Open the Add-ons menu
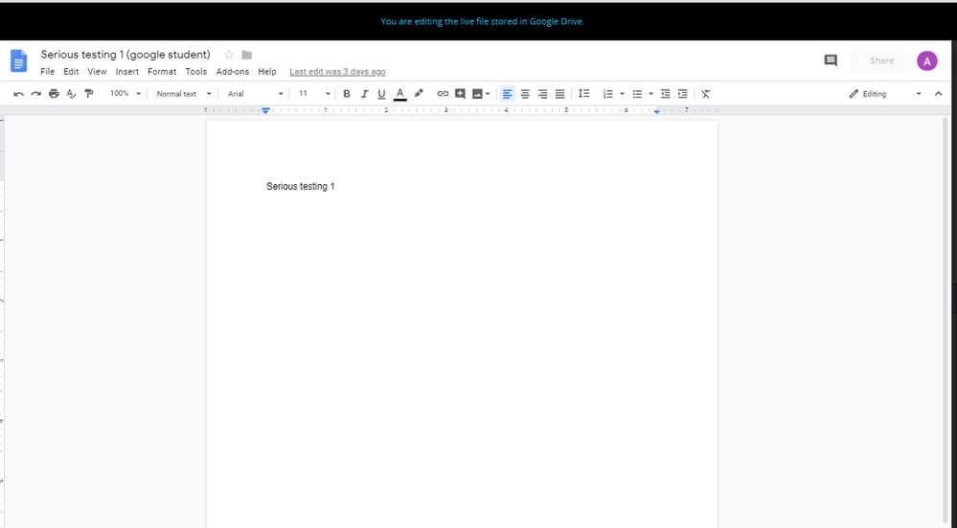The height and width of the screenshot is (528, 957). 232,72
